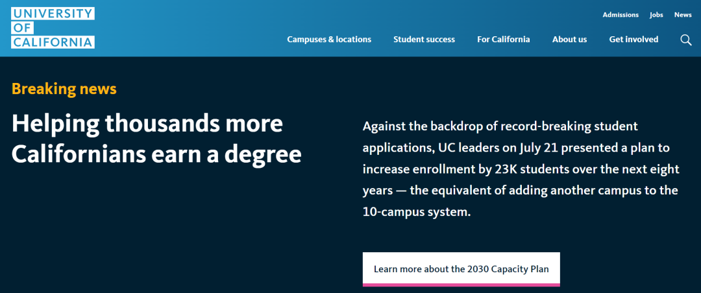Open the News link in header
Image resolution: width=701 pixels, height=293 pixels.
coord(683,14)
